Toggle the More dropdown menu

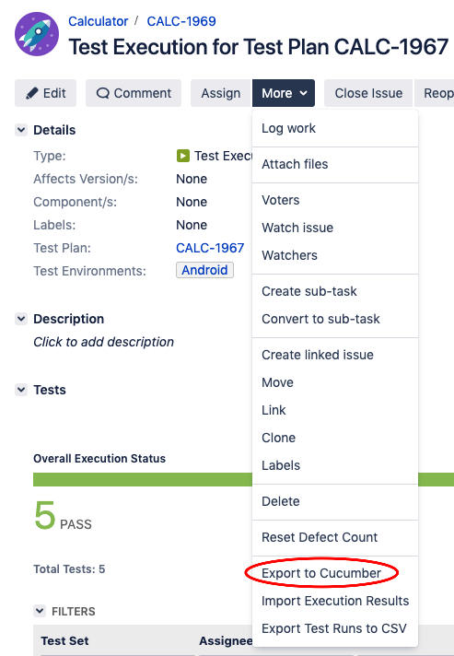pyautogui.click(x=284, y=93)
